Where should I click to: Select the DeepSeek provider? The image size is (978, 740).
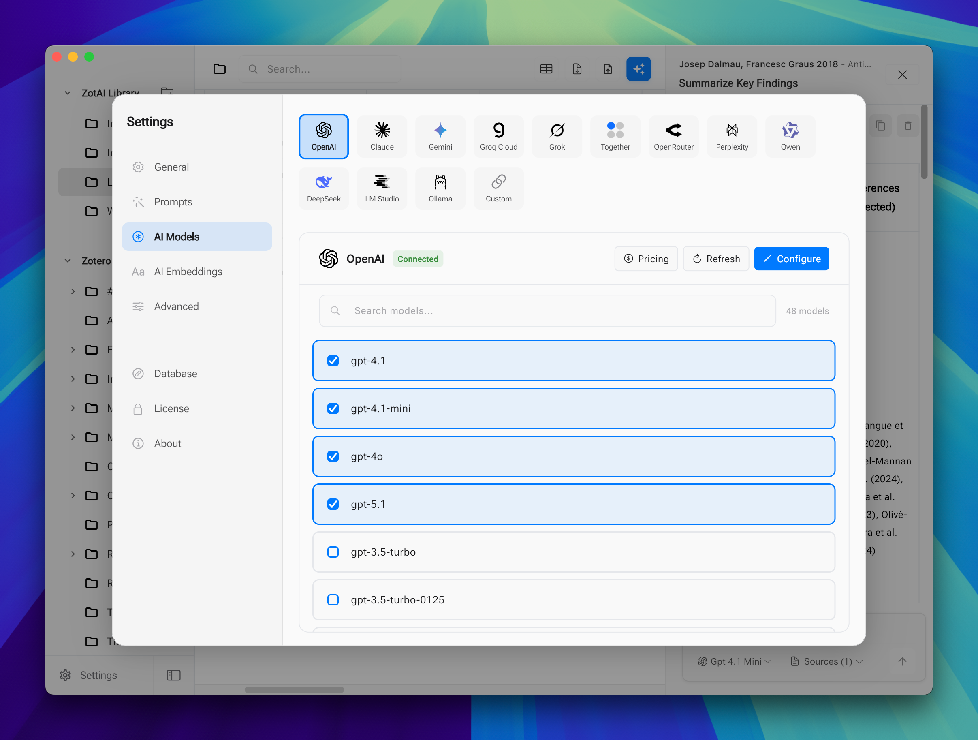point(323,188)
